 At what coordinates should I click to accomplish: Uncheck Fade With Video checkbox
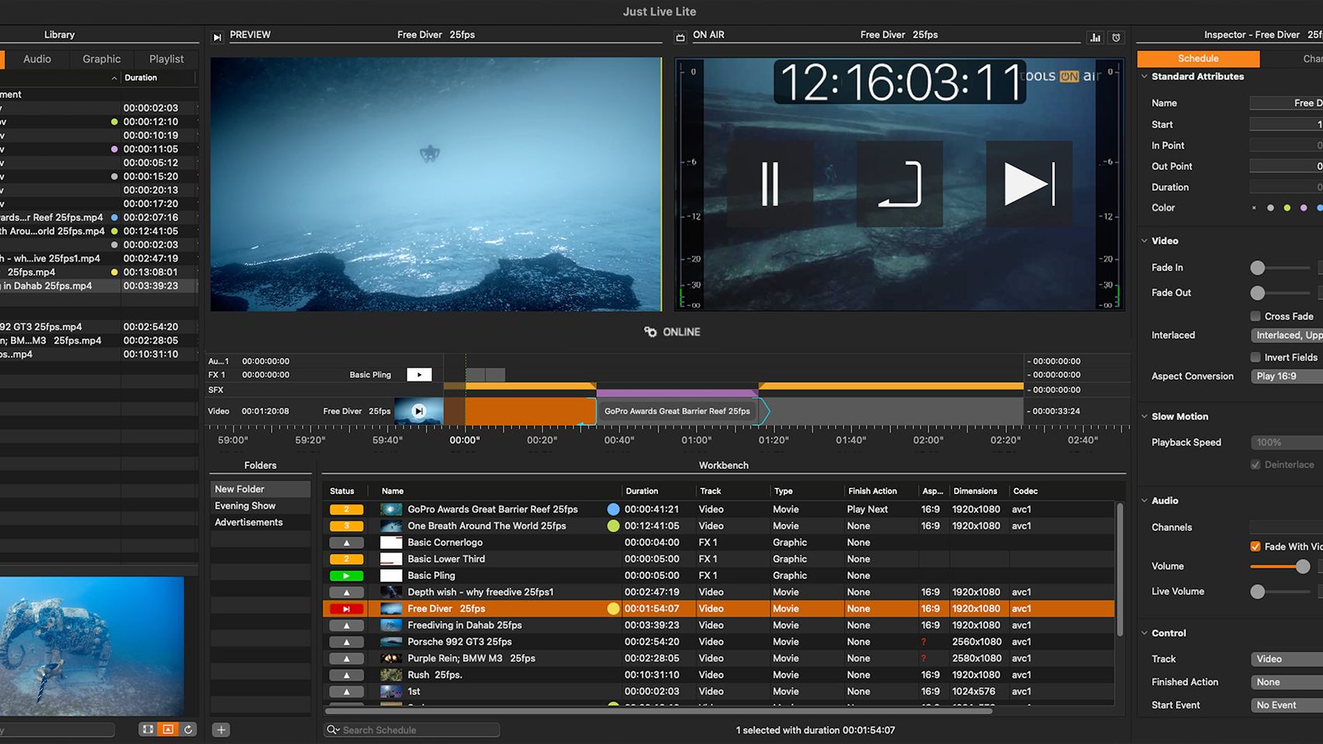tap(1255, 546)
